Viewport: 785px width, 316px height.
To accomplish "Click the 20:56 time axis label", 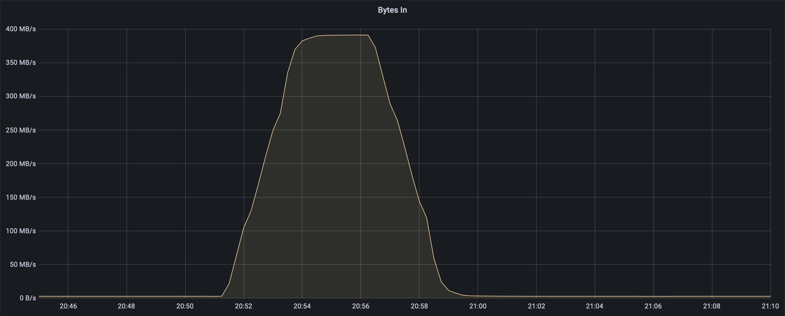I will pyautogui.click(x=361, y=306).
